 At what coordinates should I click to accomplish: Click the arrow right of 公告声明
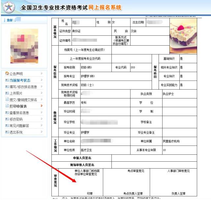(42, 73)
